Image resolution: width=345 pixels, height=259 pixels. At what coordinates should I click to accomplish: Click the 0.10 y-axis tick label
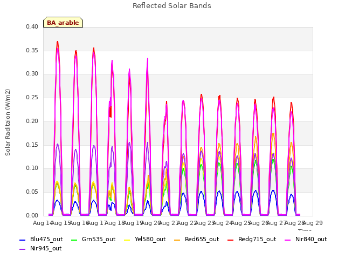pyautogui.click(x=32, y=168)
